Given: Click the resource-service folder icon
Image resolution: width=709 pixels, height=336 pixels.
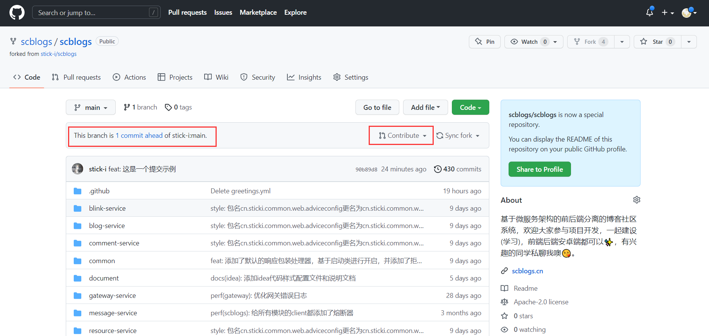Looking at the screenshot, I should point(78,331).
